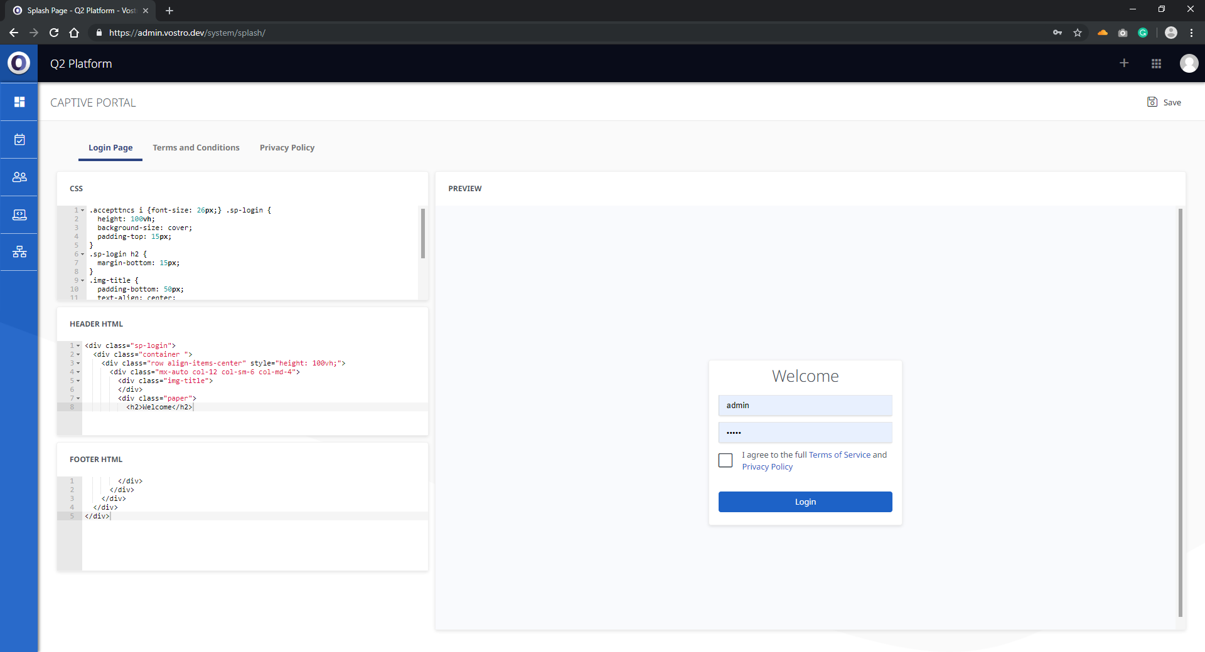Click the admin username field in preview
This screenshot has width=1205, height=652.
[805, 406]
